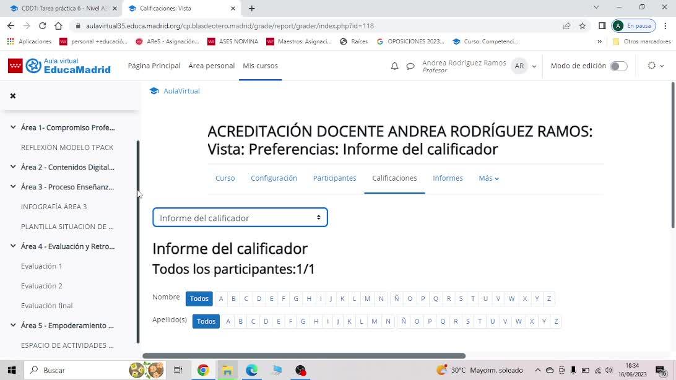Select Todos in the Apellido(s) filter
This screenshot has height=380, width=676.
pos(206,321)
